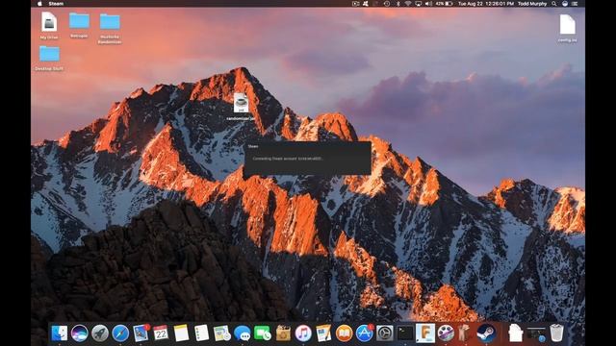Open Reminders list icon in dock

click(201, 334)
